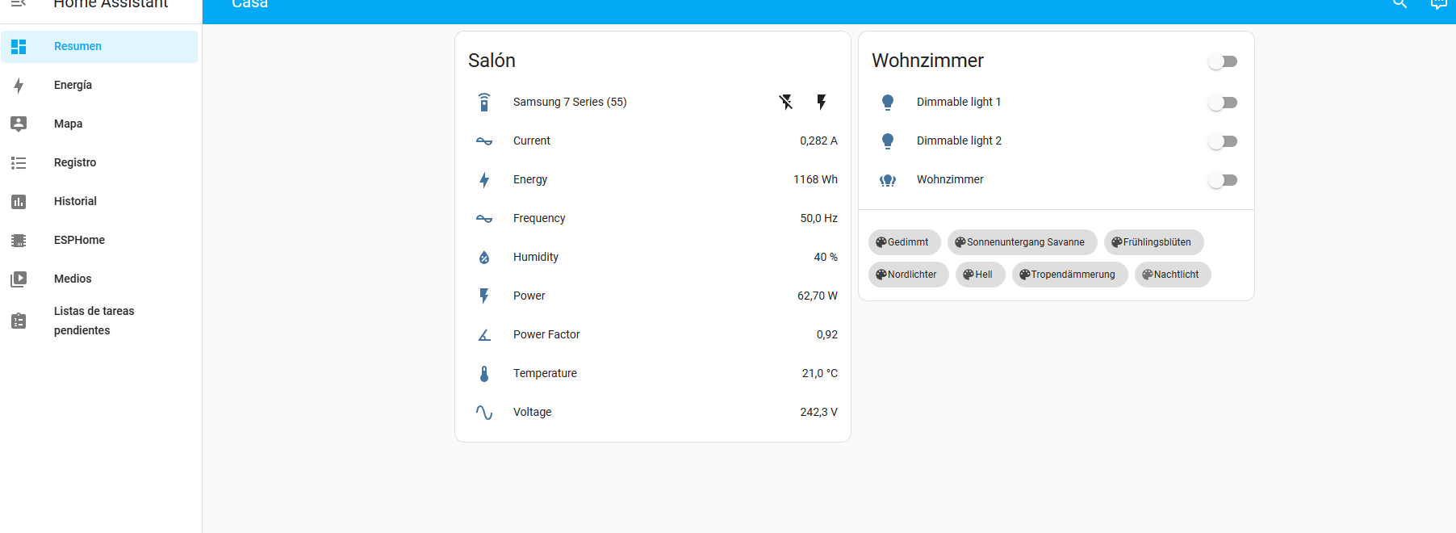
Task: Activate the Sonnenuntergang Savanne scene chip
Action: tap(1022, 242)
